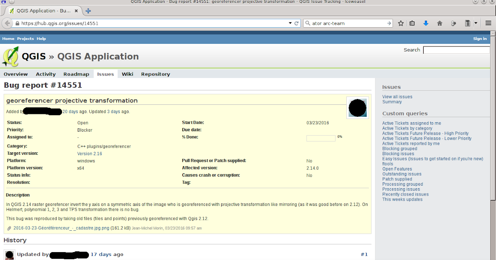Screen dimensions: 496x260
Task: Open the Processing issues query
Action: point(401,189)
